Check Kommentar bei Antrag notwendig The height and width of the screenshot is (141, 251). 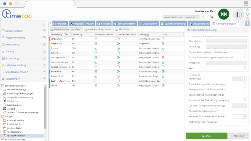[245, 94]
